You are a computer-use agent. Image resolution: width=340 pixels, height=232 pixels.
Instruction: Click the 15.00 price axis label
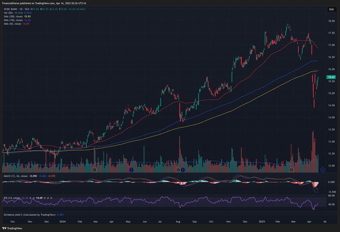click(x=331, y=93)
